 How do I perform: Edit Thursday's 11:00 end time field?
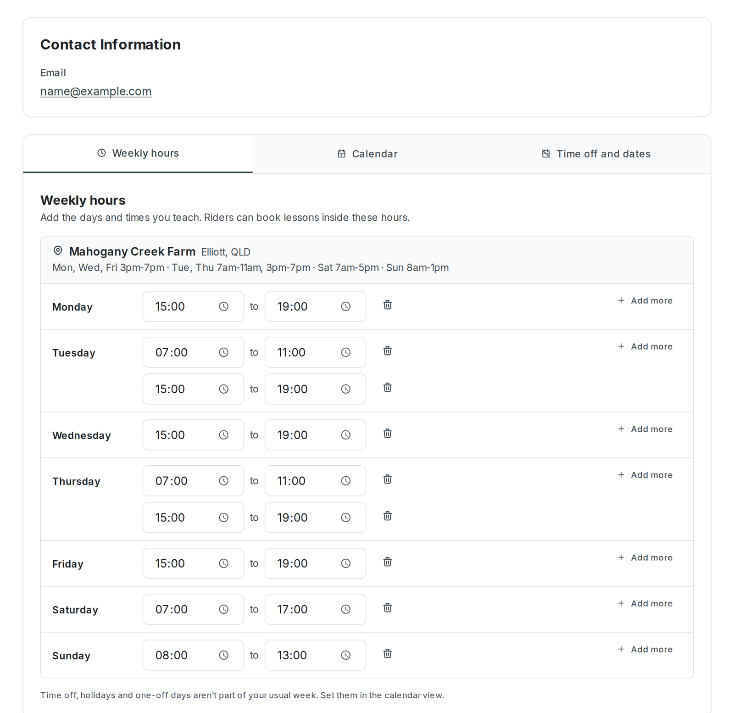tap(315, 481)
